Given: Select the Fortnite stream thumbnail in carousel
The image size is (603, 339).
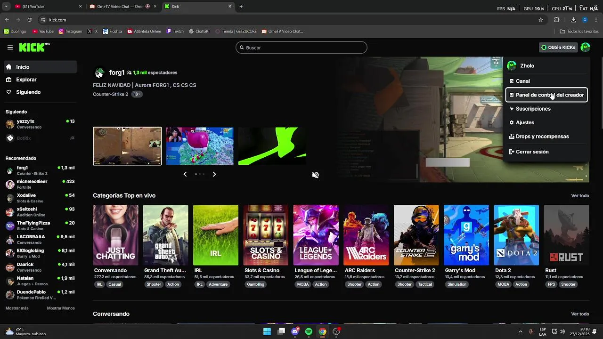Looking at the screenshot, I should [200, 146].
